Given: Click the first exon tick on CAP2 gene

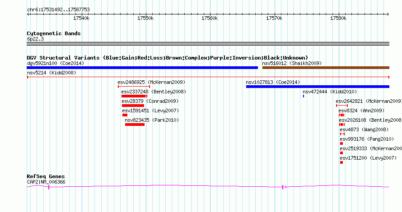Looking at the screenshot, I should [49, 187].
